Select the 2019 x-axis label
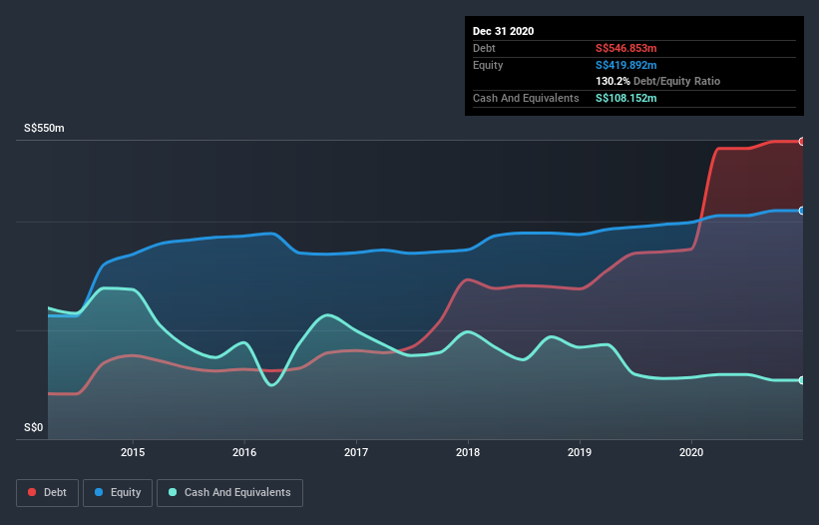The width and height of the screenshot is (819, 525). point(580,452)
